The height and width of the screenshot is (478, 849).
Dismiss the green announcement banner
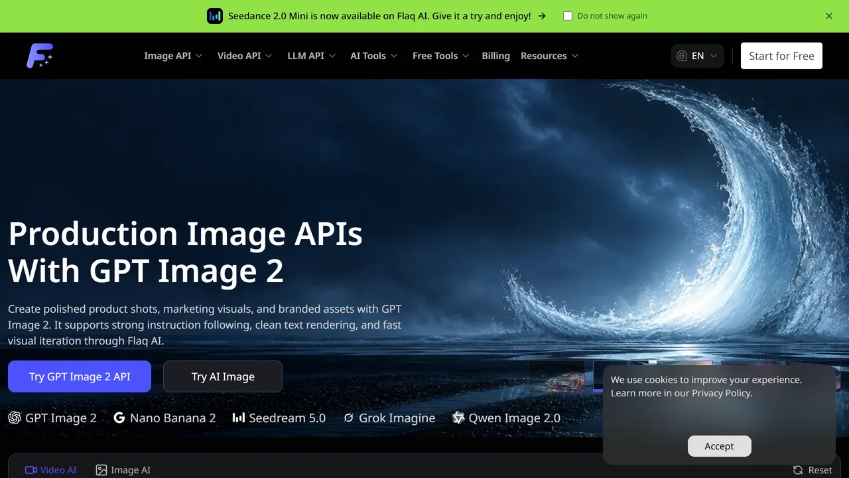tap(829, 16)
